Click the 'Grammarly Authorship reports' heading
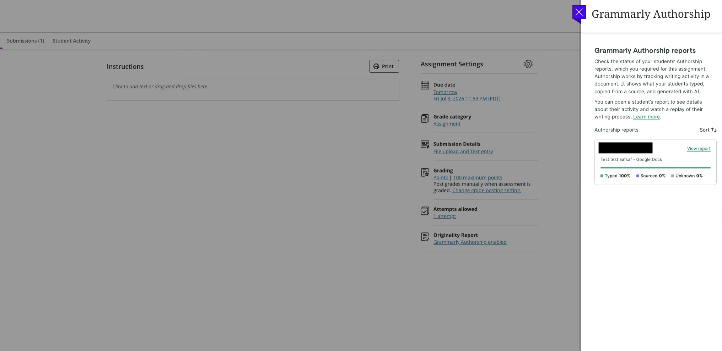 coord(645,51)
